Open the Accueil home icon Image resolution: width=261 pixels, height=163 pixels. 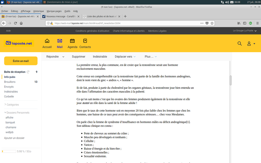pyautogui.click(x=47, y=41)
